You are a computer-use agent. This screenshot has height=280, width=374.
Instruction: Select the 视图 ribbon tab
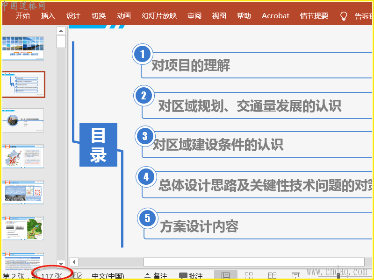(219, 16)
